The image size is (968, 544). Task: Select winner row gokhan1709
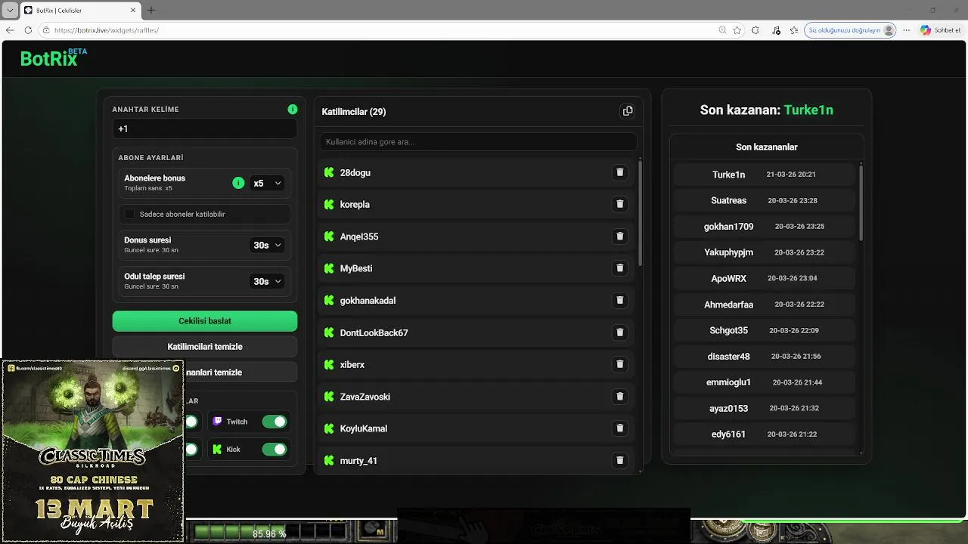click(765, 226)
